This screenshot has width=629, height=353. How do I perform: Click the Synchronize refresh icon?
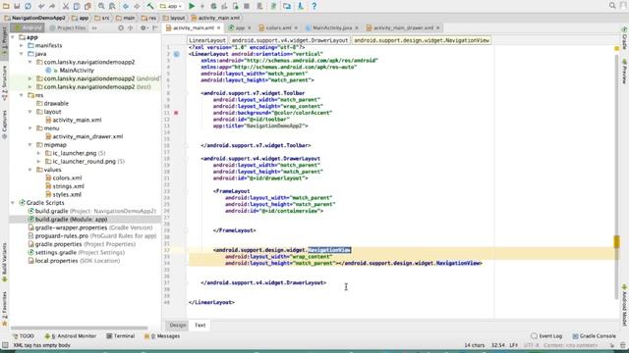tap(28, 6)
